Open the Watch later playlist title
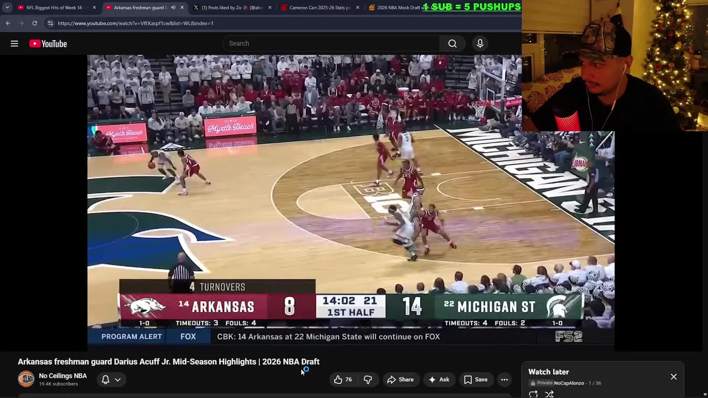 coord(548,372)
